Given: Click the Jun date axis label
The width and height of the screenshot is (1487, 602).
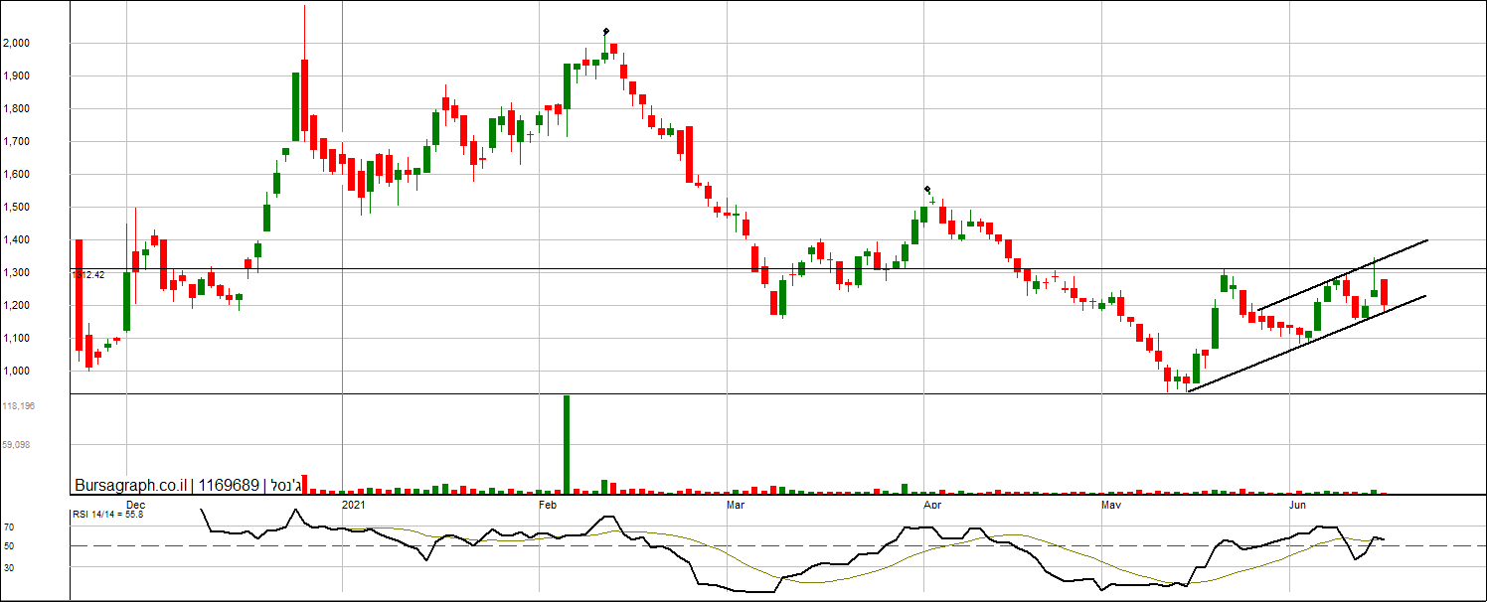Looking at the screenshot, I should coord(1297,506).
